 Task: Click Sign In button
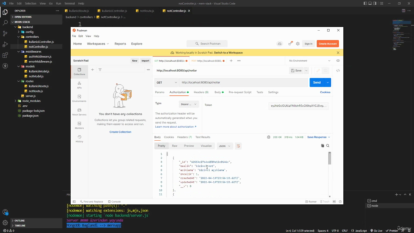click(309, 43)
